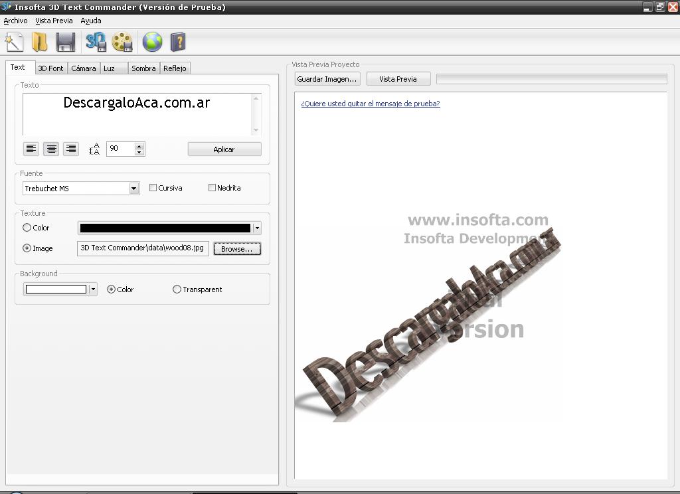
Task: Align text to the right
Action: pos(70,149)
